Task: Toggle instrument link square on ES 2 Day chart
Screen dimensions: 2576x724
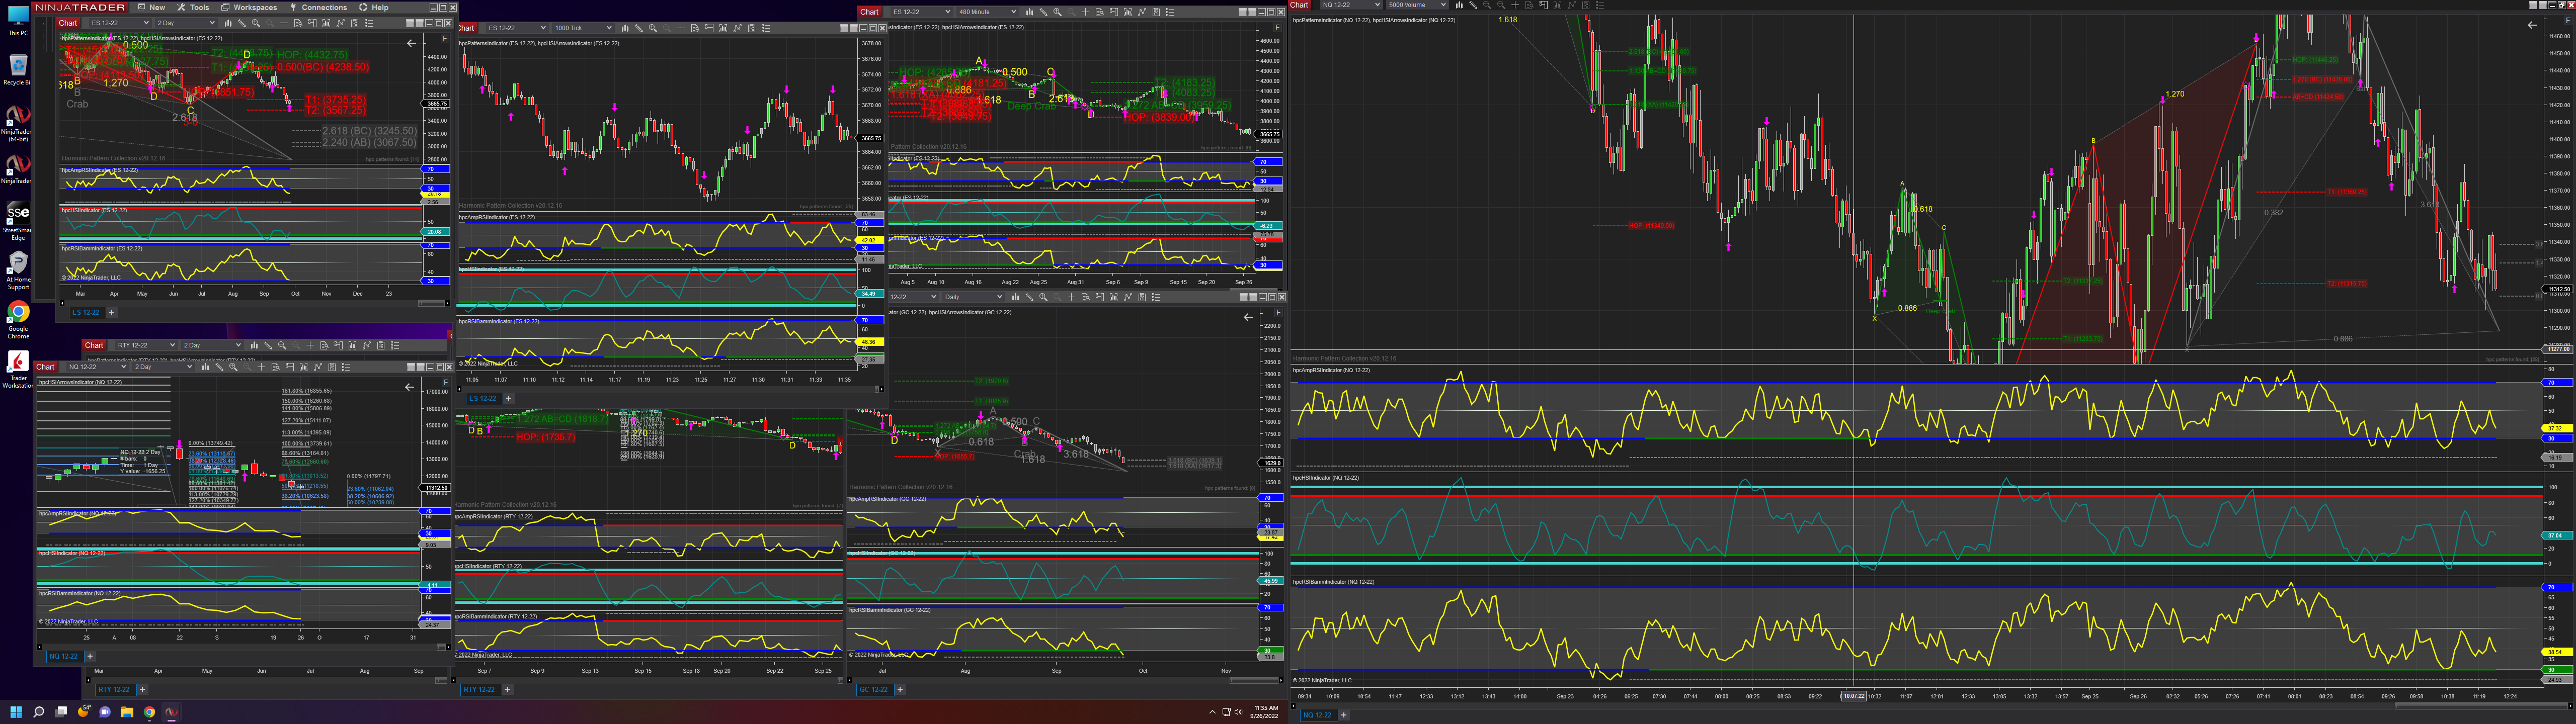Action: [410, 23]
